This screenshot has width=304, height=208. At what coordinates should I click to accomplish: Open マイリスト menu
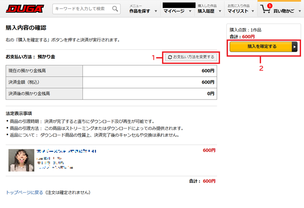238,11
